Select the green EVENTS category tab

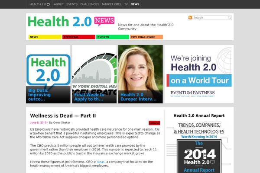[113, 37]
